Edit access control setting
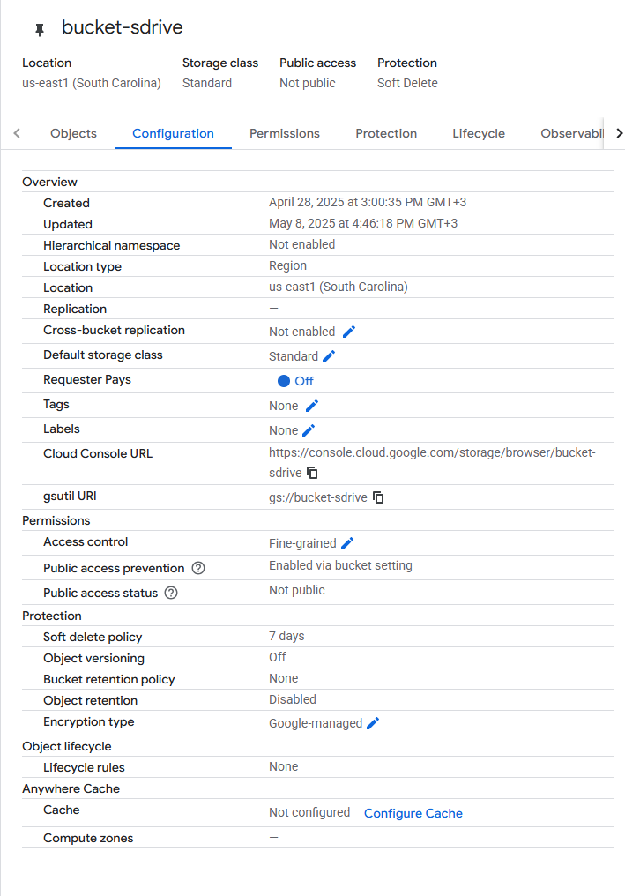Image resolution: width=625 pixels, height=896 pixels. [347, 543]
